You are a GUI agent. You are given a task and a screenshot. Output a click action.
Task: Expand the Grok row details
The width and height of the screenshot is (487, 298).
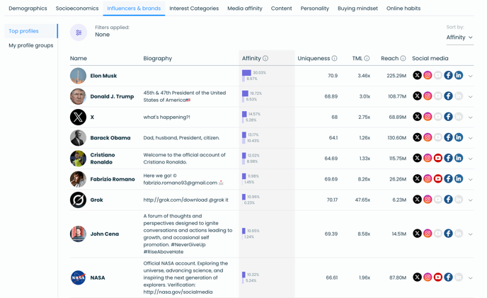point(471,200)
